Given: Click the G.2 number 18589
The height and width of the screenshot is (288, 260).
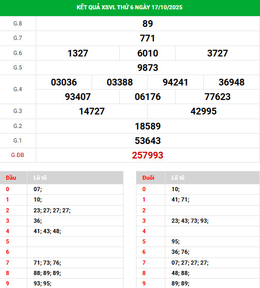Looking at the screenshot, I should (148, 126).
